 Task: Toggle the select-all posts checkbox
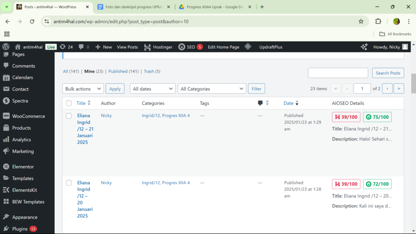[x=69, y=103]
